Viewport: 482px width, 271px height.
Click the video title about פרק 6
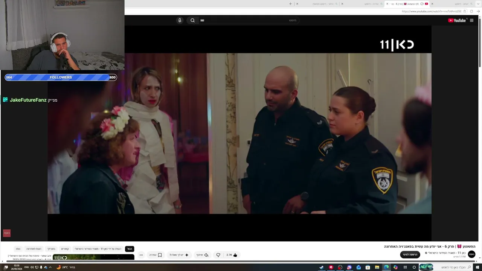(x=430, y=247)
